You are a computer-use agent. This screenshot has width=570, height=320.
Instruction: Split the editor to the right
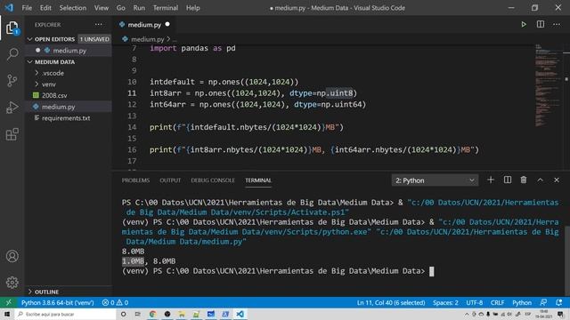(x=541, y=24)
